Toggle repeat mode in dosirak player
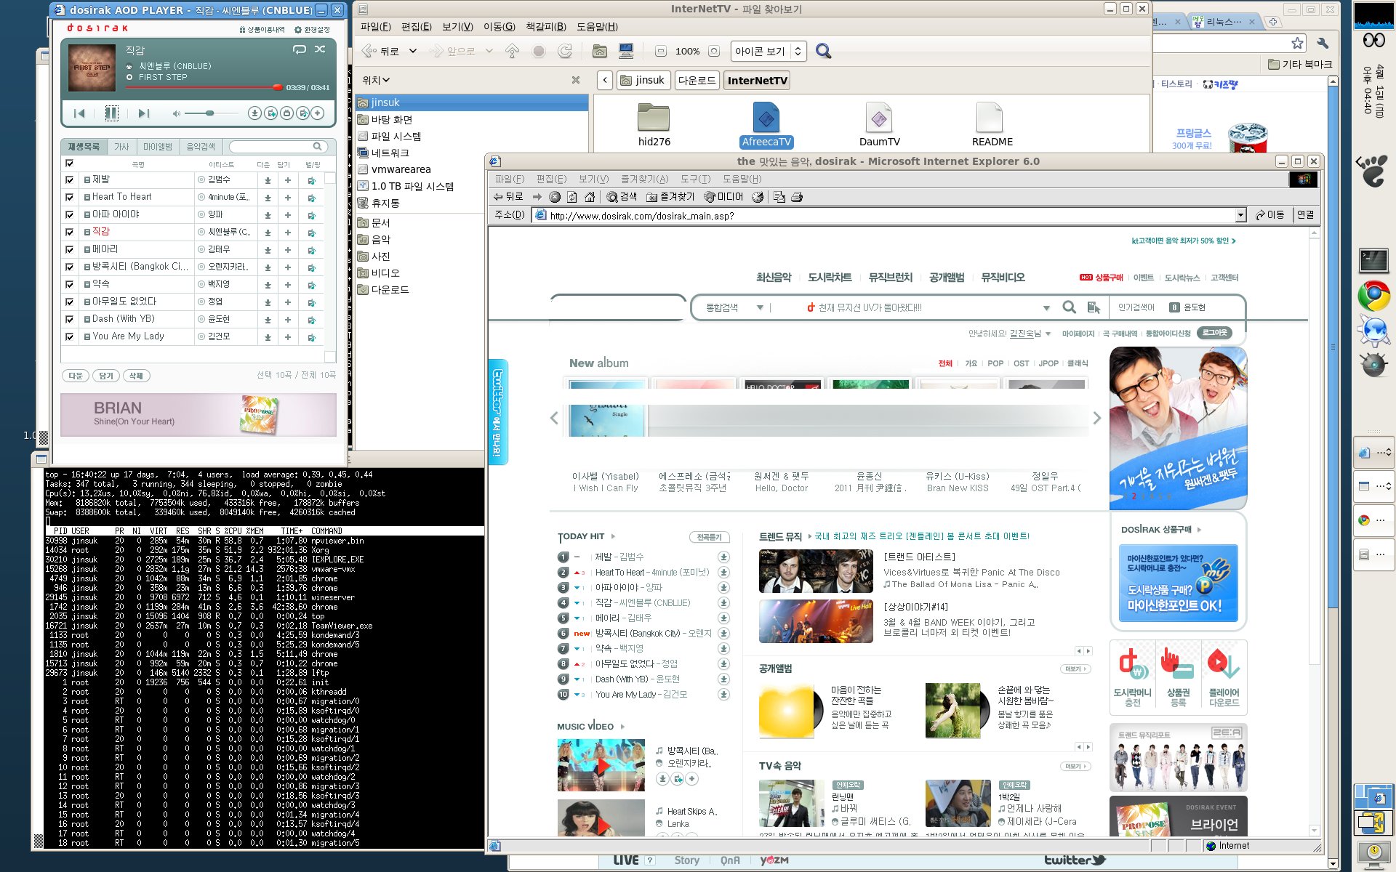Viewport: 1396px width, 872px height. [x=299, y=49]
